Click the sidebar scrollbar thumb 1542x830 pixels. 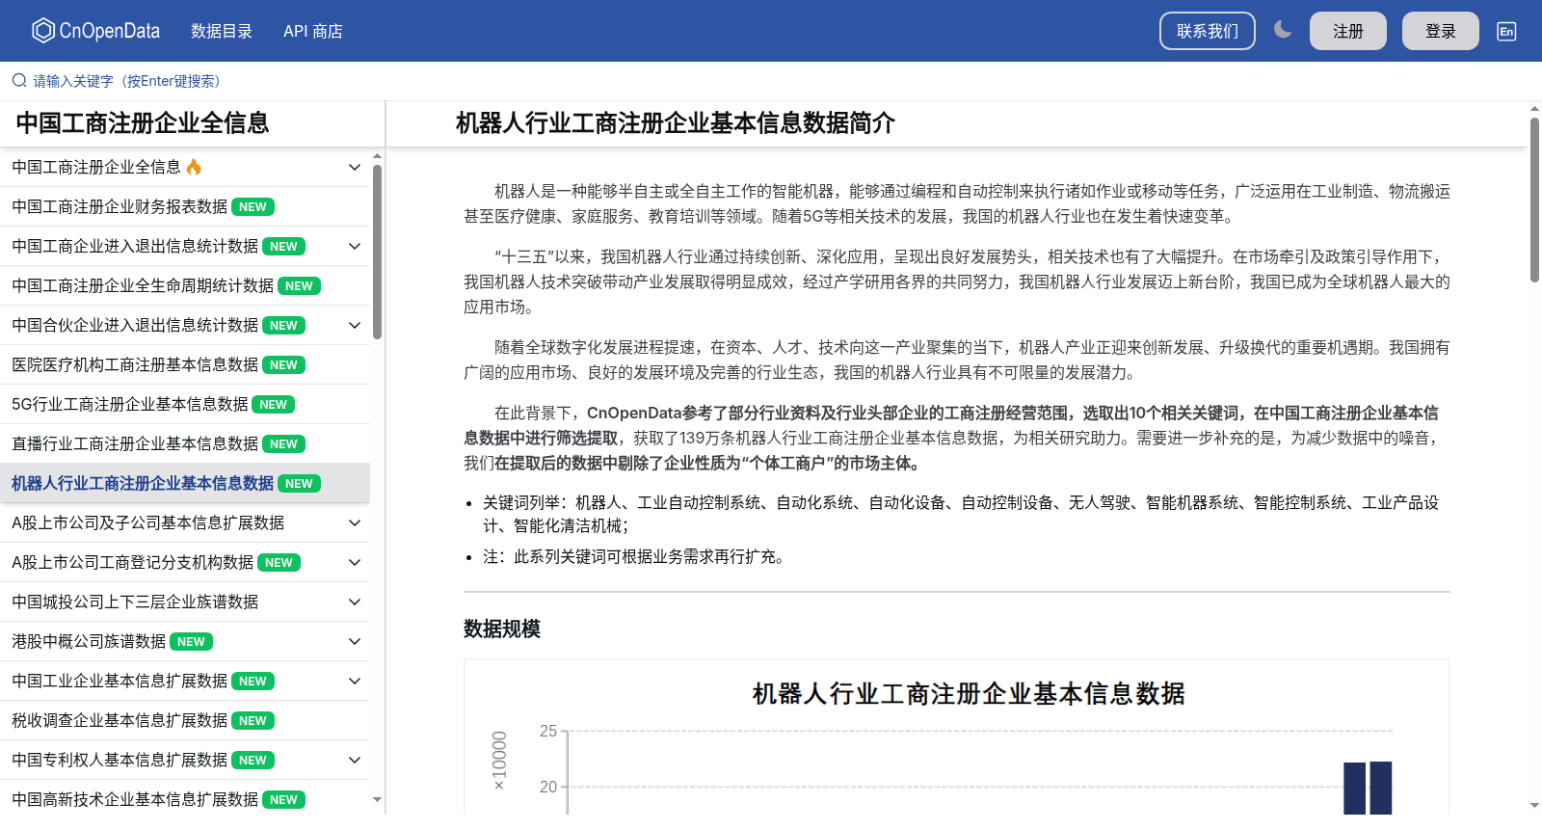pos(377,252)
